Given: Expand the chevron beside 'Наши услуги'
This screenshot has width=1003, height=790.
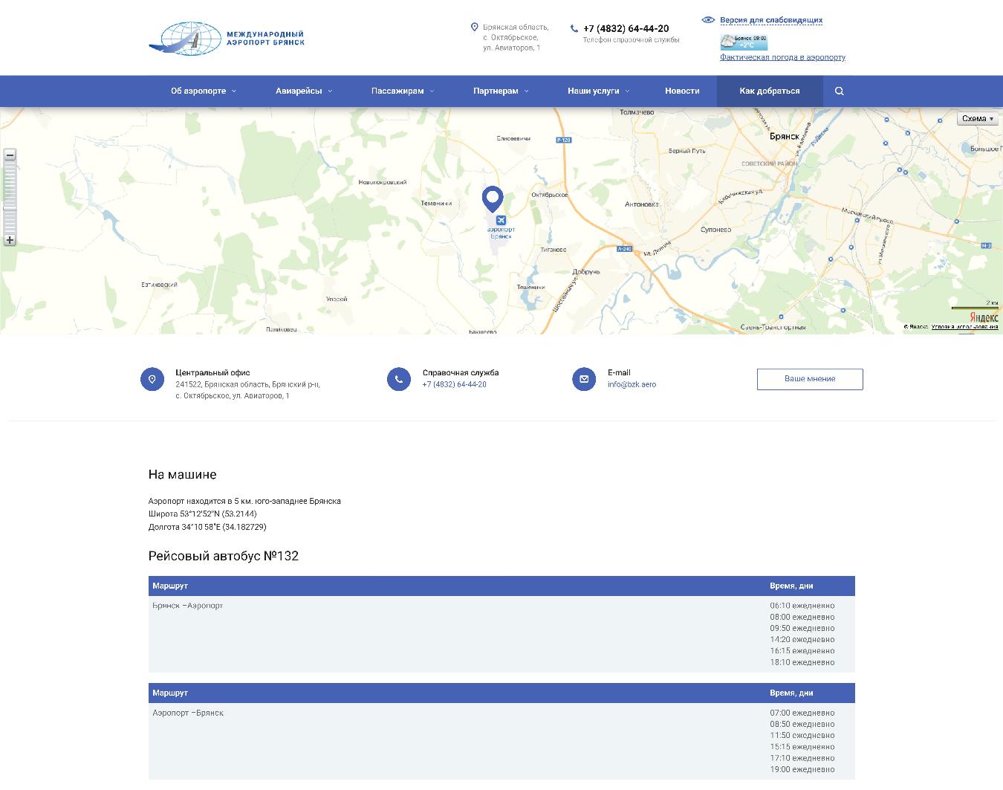Looking at the screenshot, I should click(627, 91).
